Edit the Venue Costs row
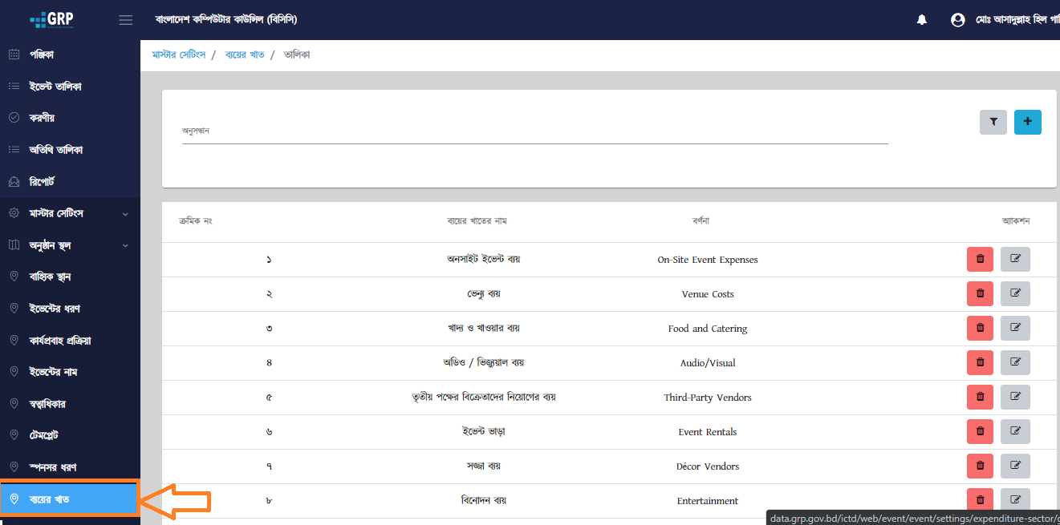This screenshot has width=1060, height=525. [1015, 294]
